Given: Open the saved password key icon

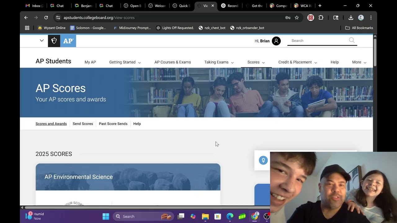Looking at the screenshot, I should click(288, 18).
